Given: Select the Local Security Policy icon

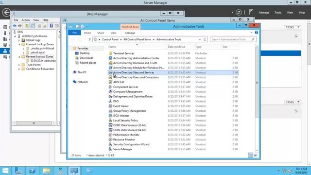Looking at the screenshot, I should click(110, 121).
